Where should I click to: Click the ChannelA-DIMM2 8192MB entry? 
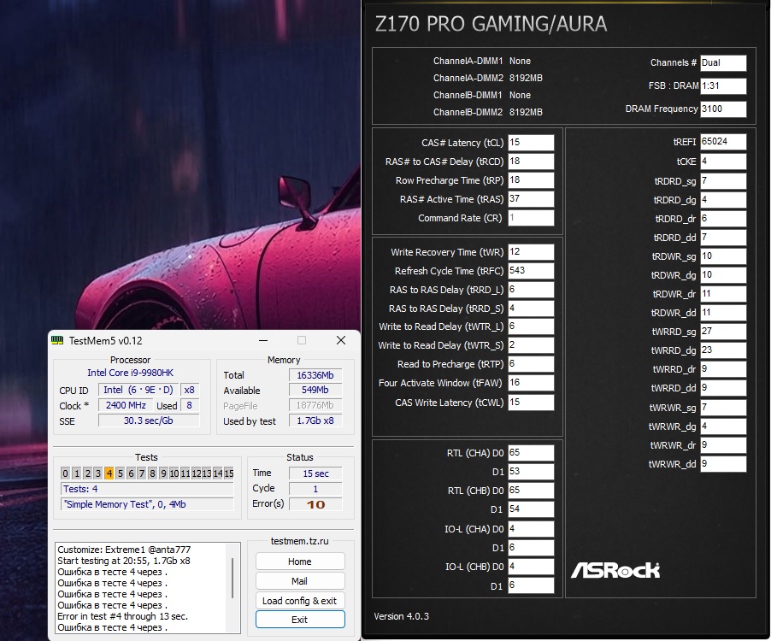pos(488,78)
